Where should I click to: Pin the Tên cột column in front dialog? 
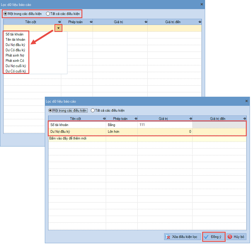pyautogui.click(x=104, y=119)
